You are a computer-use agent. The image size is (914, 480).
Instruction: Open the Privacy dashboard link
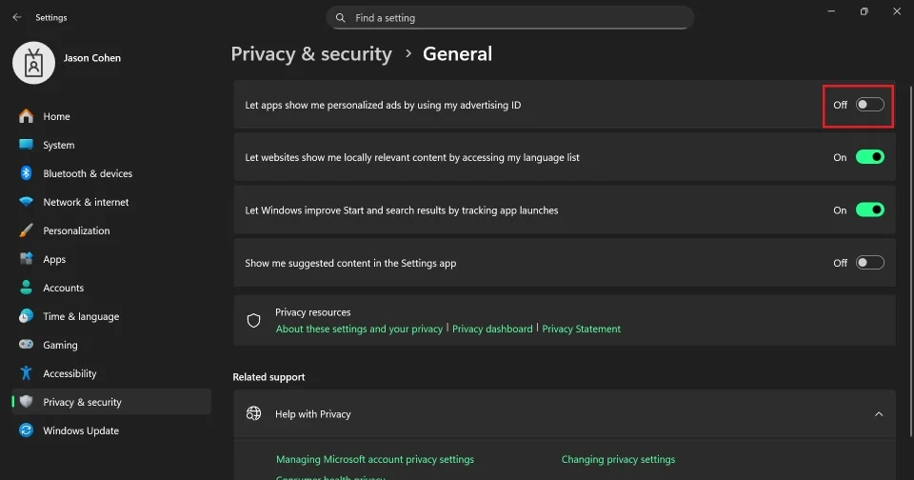click(x=492, y=329)
